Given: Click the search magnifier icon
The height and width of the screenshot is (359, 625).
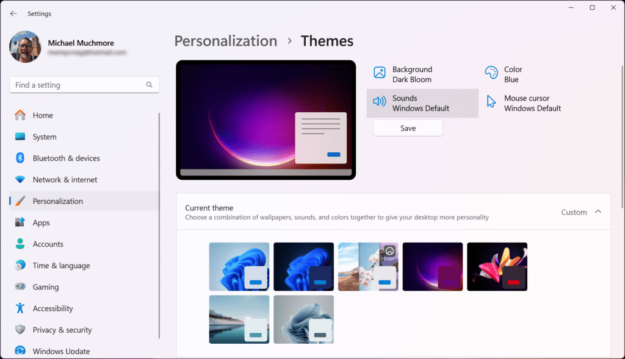Looking at the screenshot, I should [149, 85].
